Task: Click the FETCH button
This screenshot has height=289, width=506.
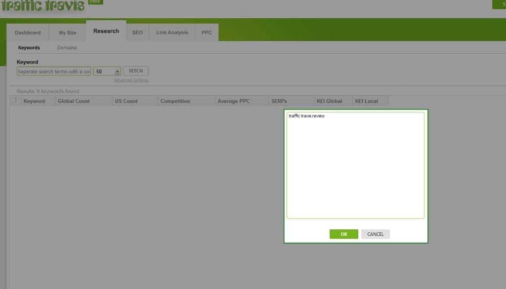Action: point(136,71)
